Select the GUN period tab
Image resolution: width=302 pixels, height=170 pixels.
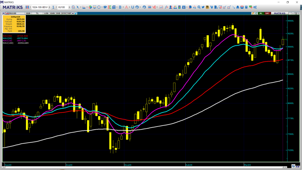pyautogui.click(x=28, y=13)
